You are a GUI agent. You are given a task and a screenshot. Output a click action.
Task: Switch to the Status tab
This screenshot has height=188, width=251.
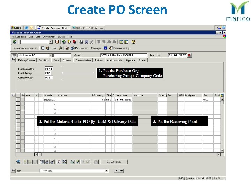pyautogui.click(x=142, y=60)
